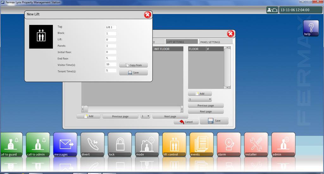
Task: Click the FLOOR list scroll up arrow
Action: click(227, 48)
